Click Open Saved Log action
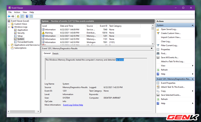201x122 pixels. point(169,29)
